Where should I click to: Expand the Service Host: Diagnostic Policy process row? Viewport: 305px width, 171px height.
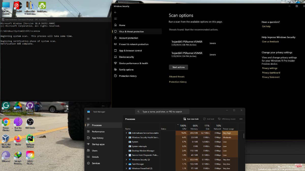pos(126,155)
